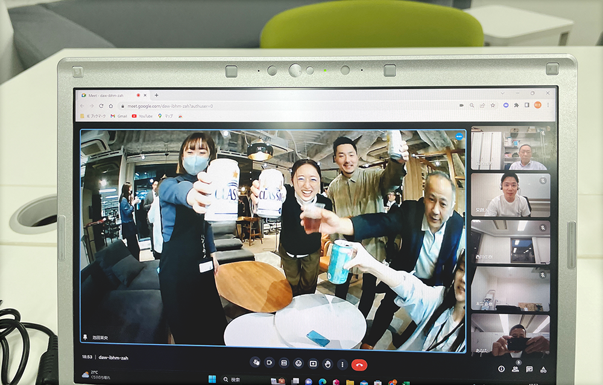This screenshot has width=603, height=385.
Task: Toggle the camera in the Meet controls
Action: 270,363
